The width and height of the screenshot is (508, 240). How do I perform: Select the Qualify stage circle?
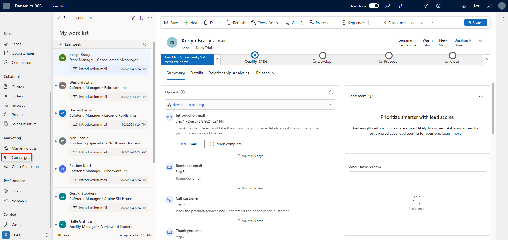coord(255,55)
